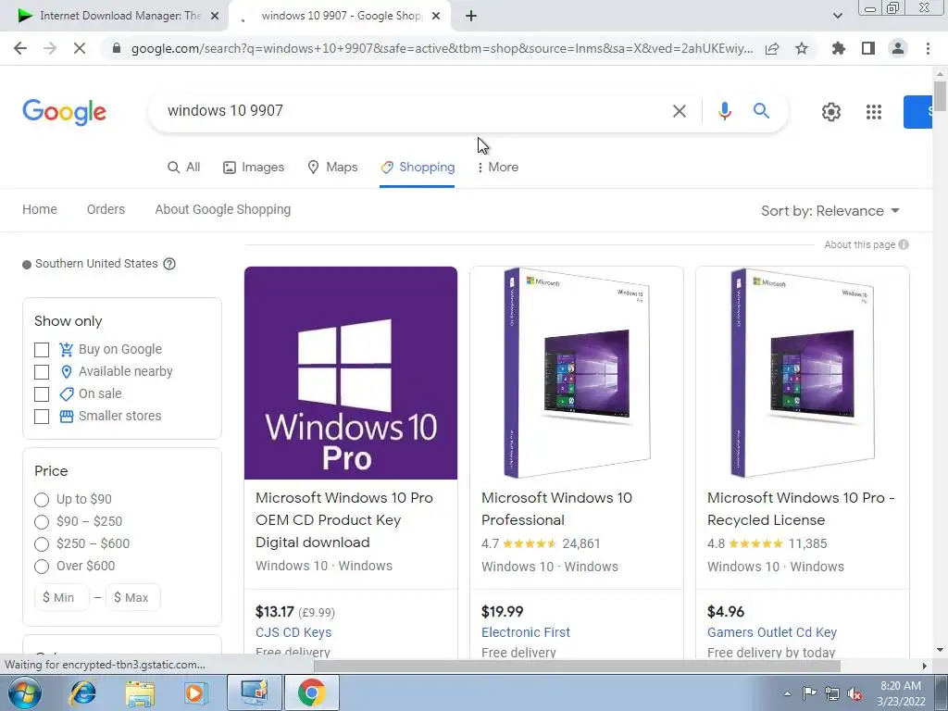
Task: Open the tab search chevron in Chrome
Action: 837,16
